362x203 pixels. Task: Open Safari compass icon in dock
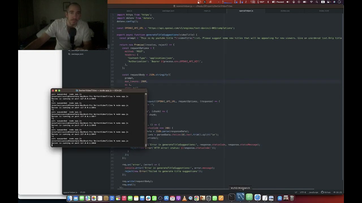click(257, 197)
